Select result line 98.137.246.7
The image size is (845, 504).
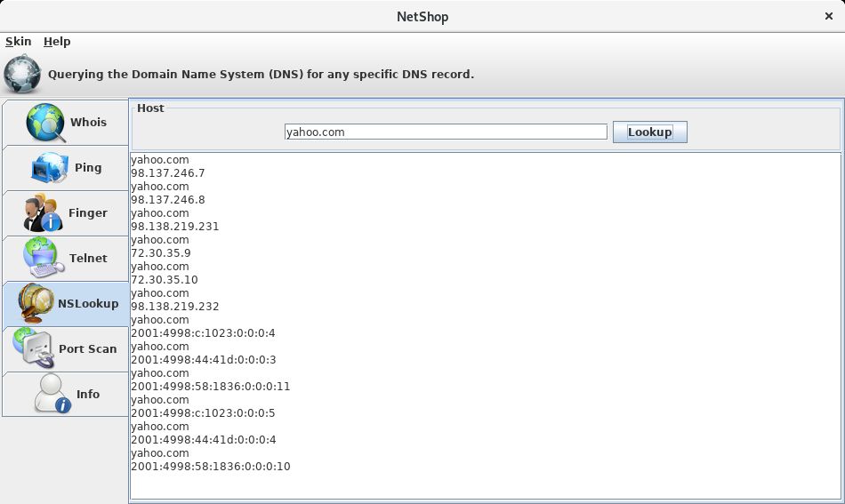coord(167,172)
